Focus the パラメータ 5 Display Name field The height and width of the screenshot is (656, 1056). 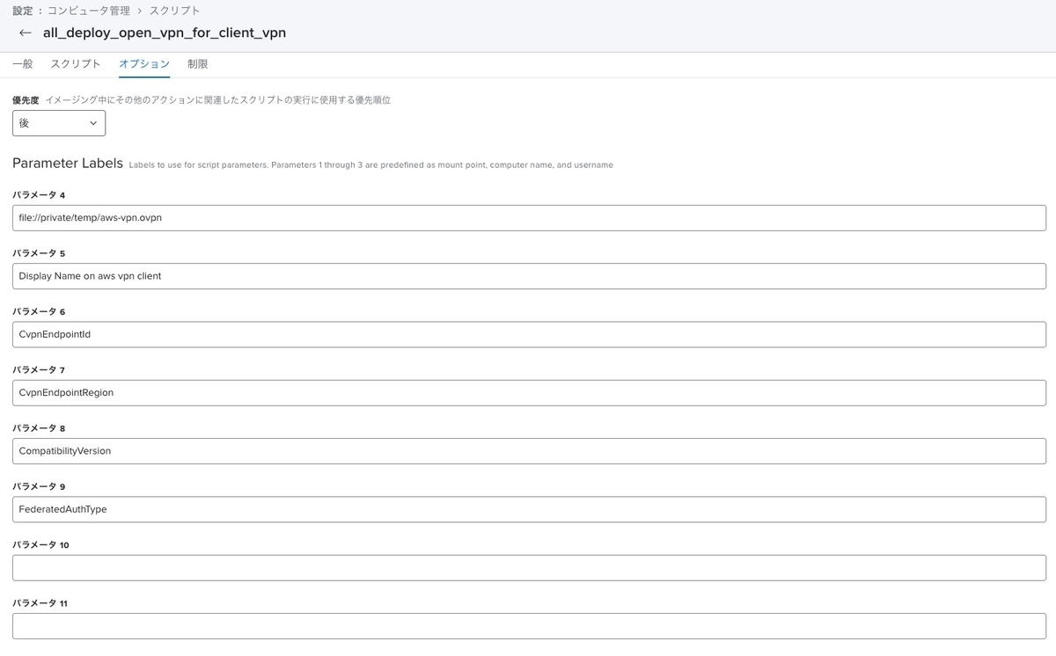(x=529, y=276)
